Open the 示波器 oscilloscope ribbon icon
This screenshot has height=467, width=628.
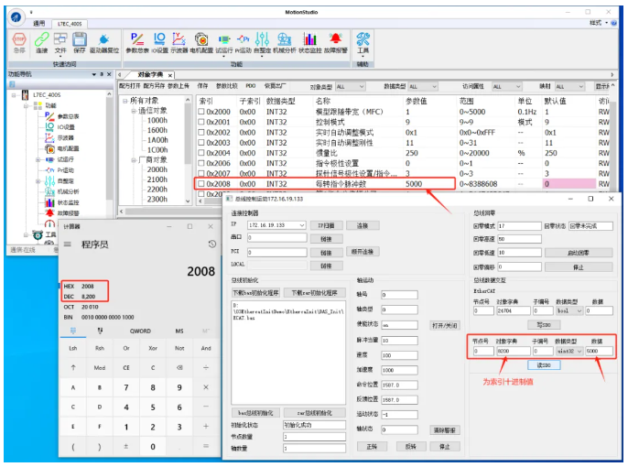point(179,43)
